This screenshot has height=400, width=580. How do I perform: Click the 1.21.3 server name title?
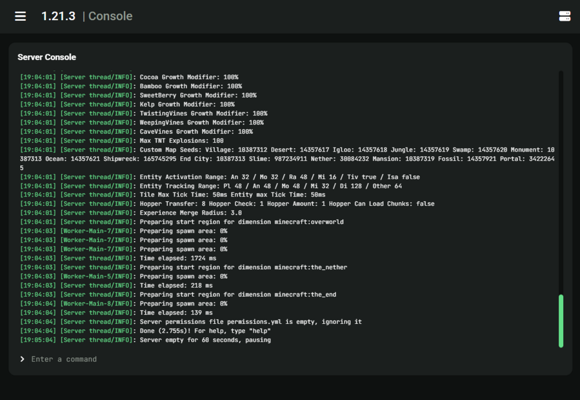[58, 16]
